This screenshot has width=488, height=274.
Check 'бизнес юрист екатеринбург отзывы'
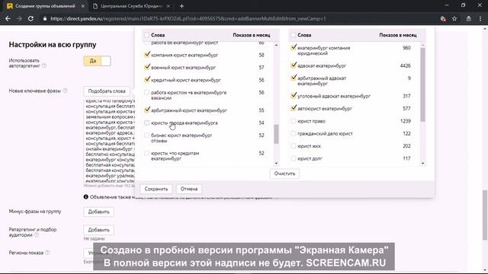[147, 135]
